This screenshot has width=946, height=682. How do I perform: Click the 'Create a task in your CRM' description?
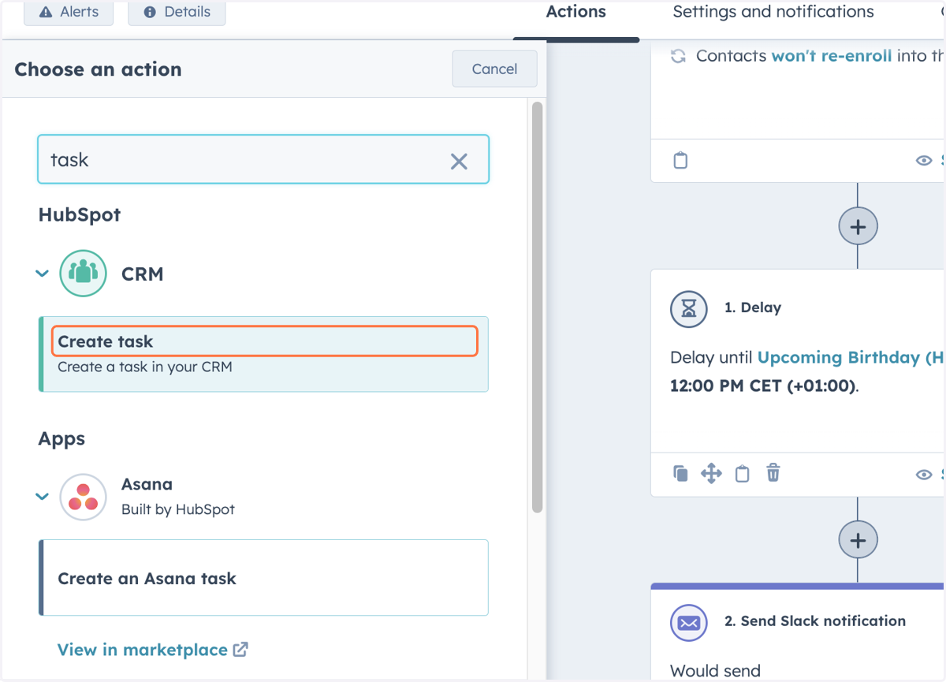[145, 367]
